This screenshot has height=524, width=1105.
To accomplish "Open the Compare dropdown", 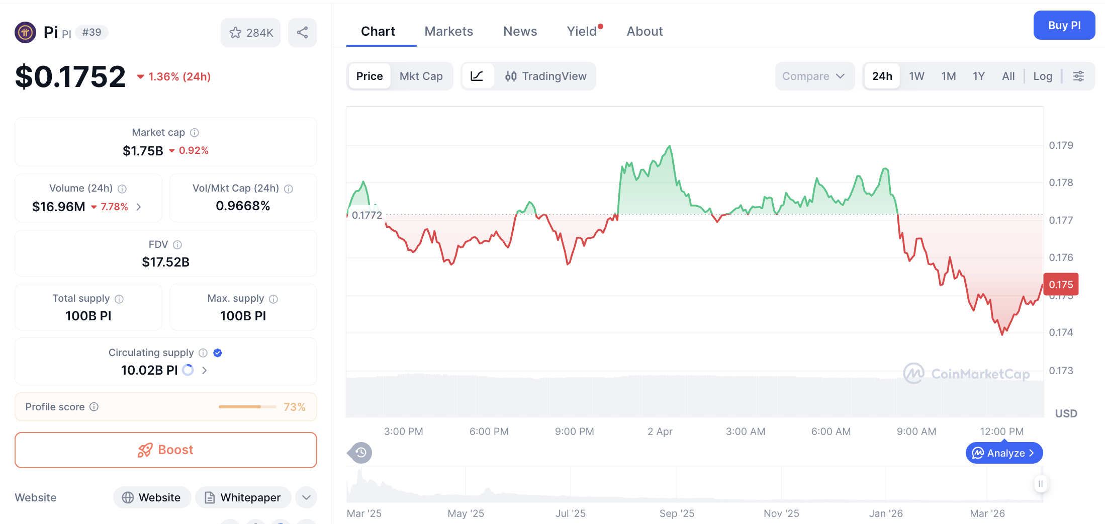I will [814, 76].
